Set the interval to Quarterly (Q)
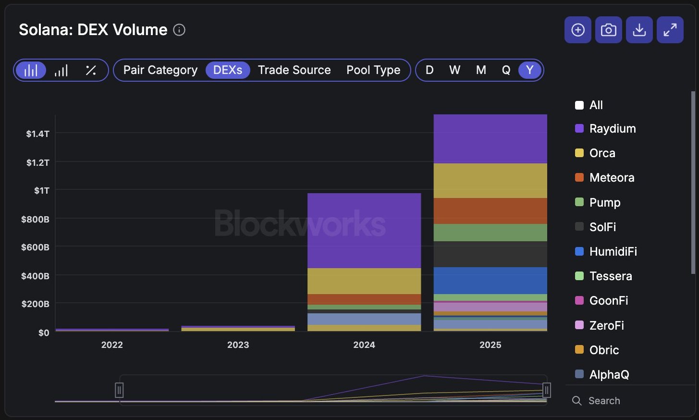Viewport: 699px width, 420px height. pyautogui.click(x=506, y=70)
